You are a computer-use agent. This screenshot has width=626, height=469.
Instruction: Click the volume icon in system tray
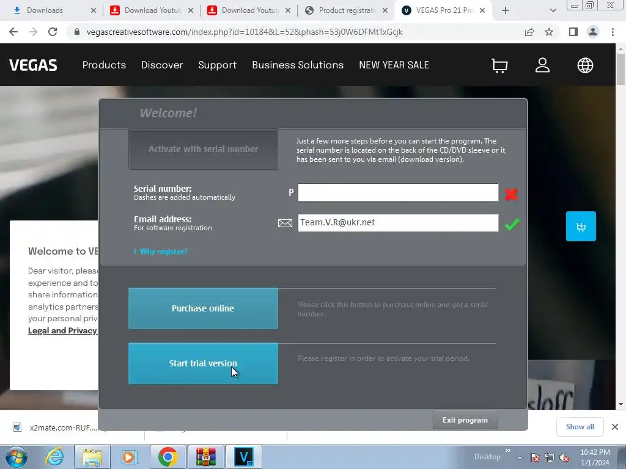coord(564,458)
